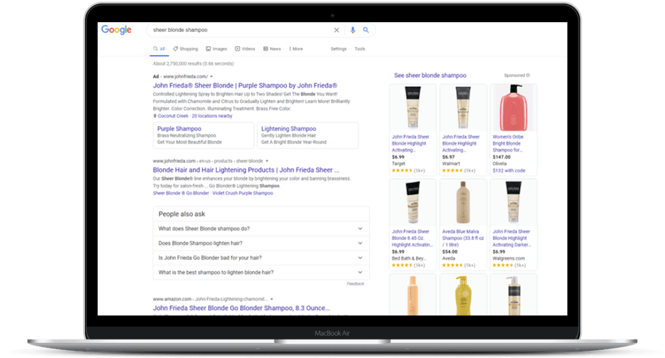This screenshot has width=665, height=358.
Task: Click the Google logo
Action: point(116,30)
